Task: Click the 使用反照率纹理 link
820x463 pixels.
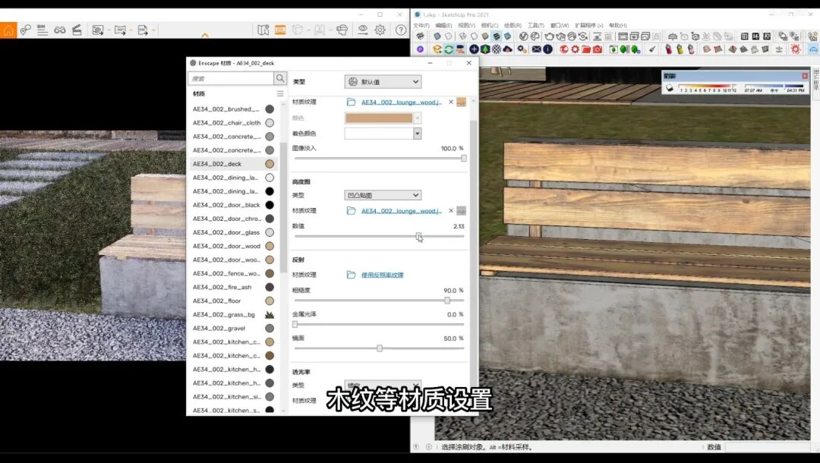Action: point(382,275)
